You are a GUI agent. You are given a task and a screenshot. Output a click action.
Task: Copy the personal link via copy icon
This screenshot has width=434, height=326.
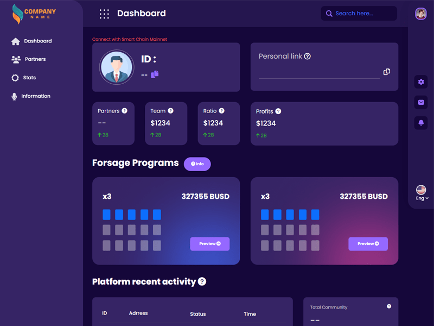[386, 72]
